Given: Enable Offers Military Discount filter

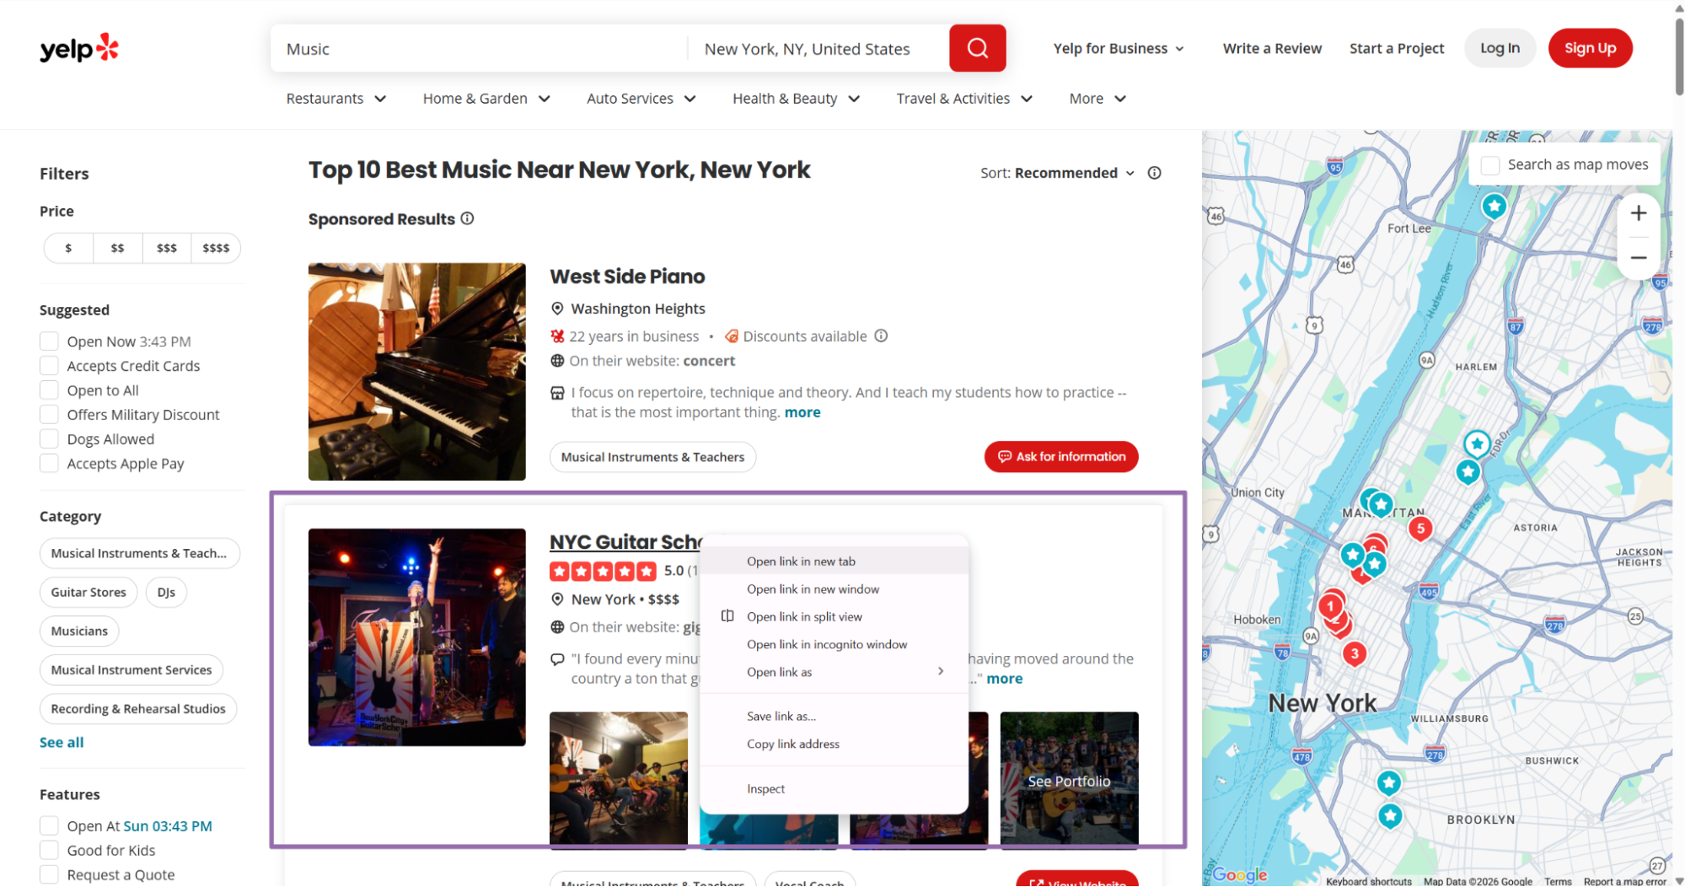Looking at the screenshot, I should coord(49,415).
